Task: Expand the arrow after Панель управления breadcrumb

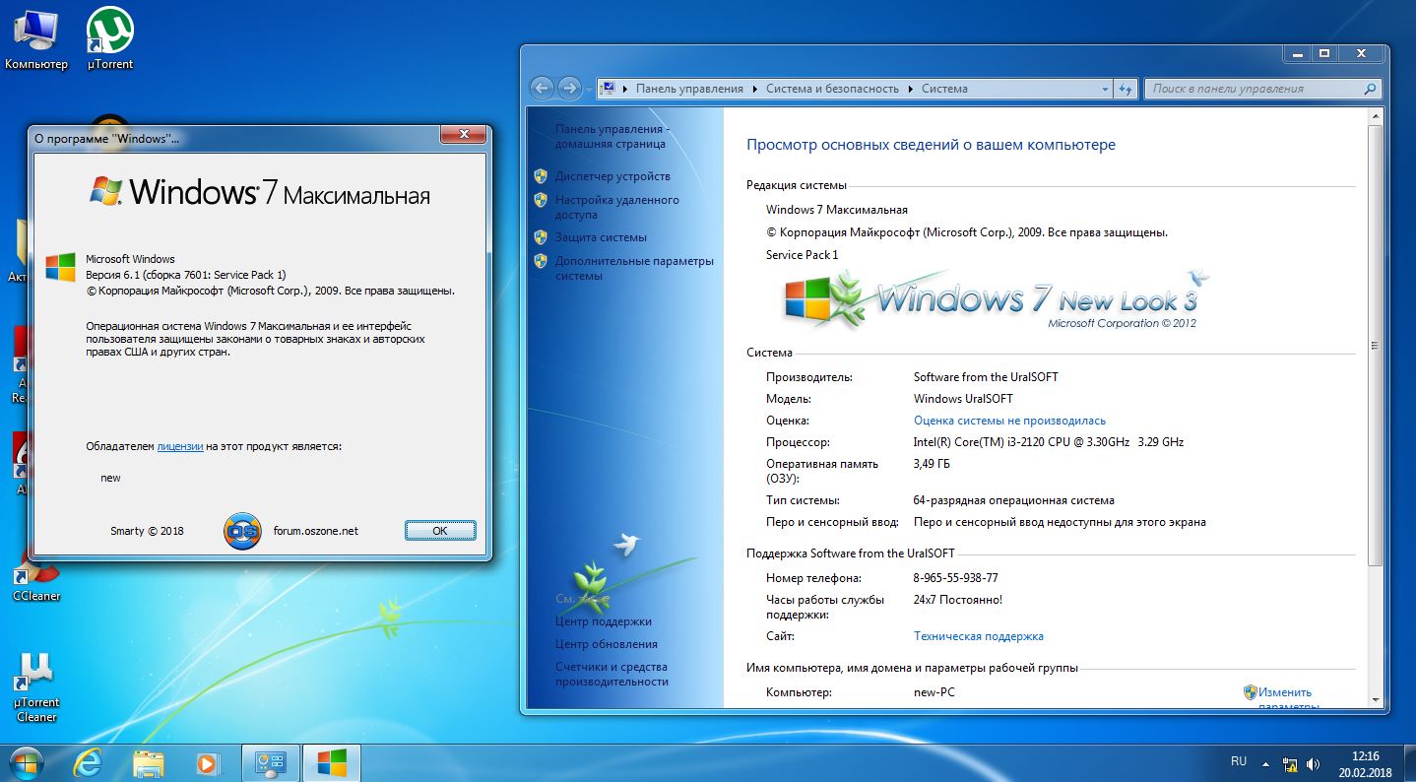Action: coord(754,89)
